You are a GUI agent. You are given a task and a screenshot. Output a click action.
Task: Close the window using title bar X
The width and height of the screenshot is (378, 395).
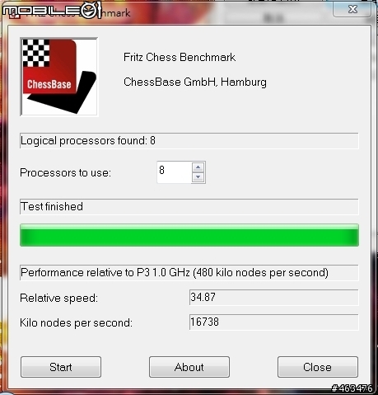pyautogui.click(x=352, y=9)
